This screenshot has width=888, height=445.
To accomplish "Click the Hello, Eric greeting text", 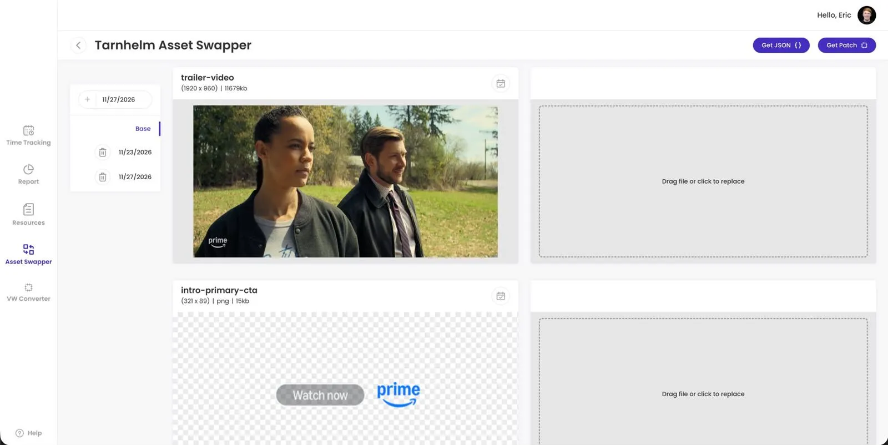I will tap(834, 15).
